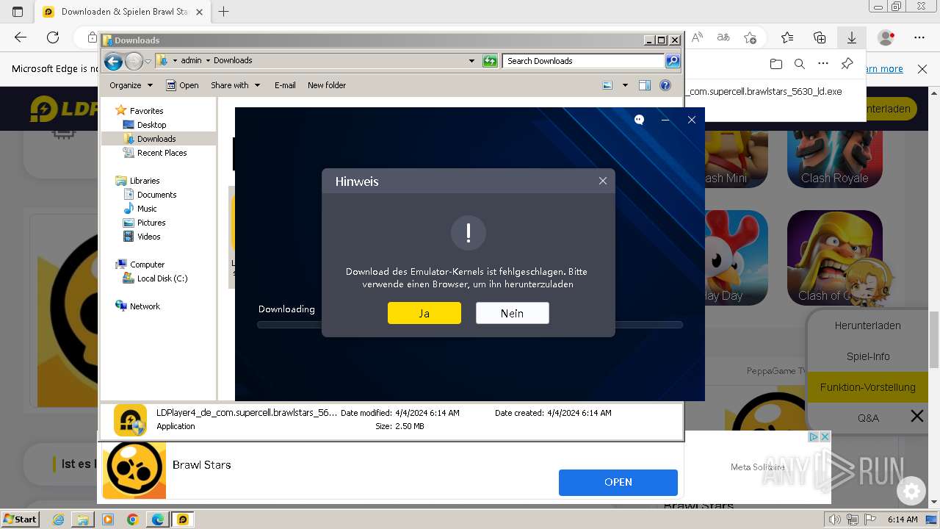
Task: Open Videos library
Action: [x=148, y=237]
